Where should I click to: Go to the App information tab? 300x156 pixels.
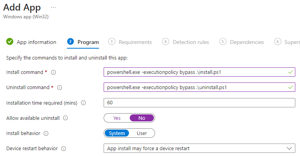(x=36, y=42)
